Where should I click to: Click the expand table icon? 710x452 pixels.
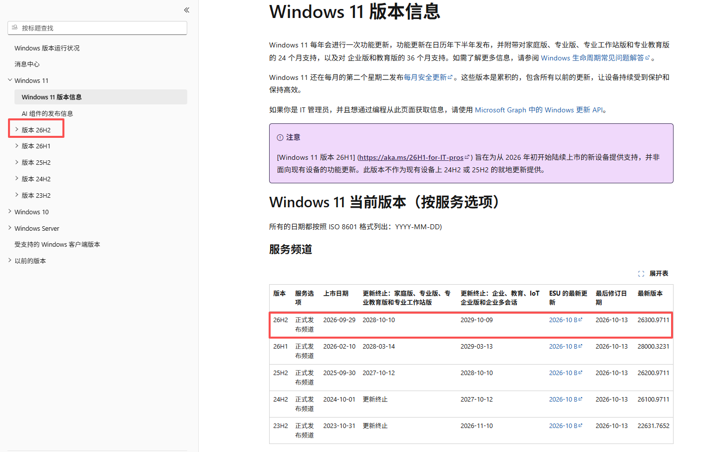[641, 274]
